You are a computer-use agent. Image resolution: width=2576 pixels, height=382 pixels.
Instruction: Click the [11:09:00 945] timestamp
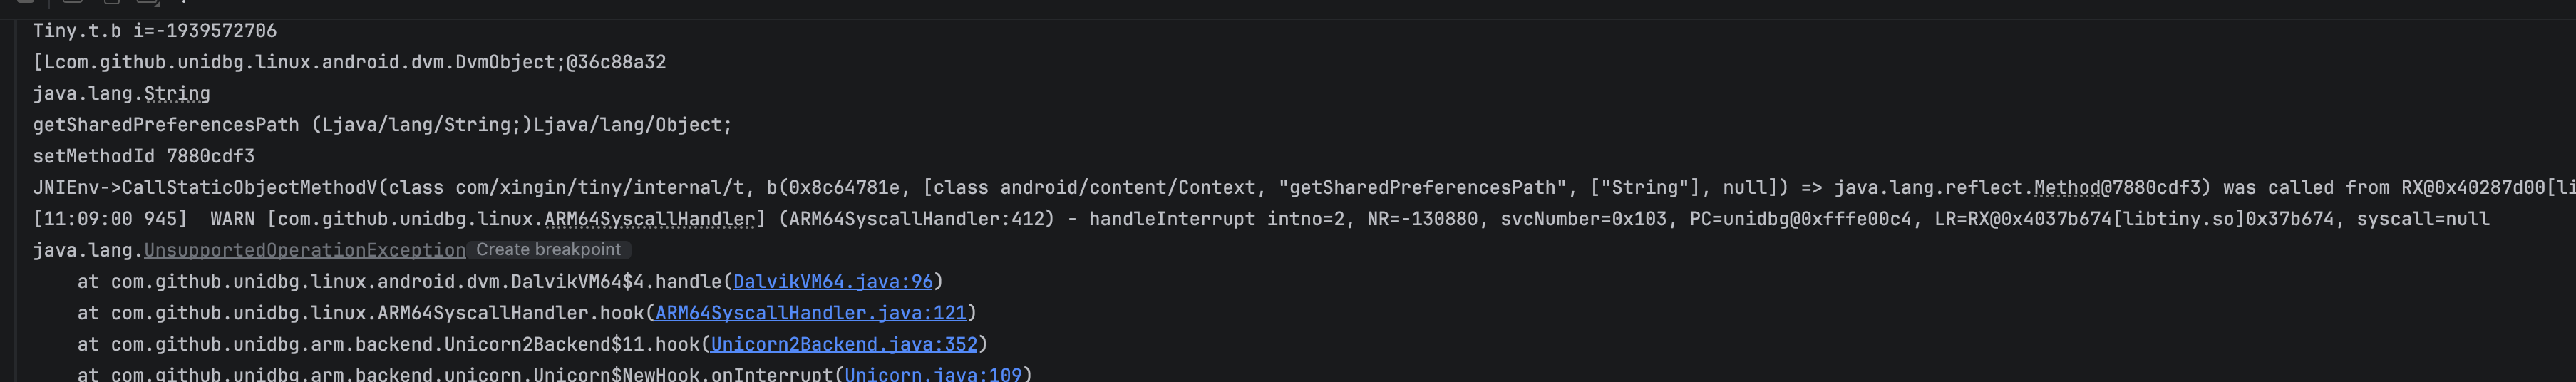pos(110,219)
